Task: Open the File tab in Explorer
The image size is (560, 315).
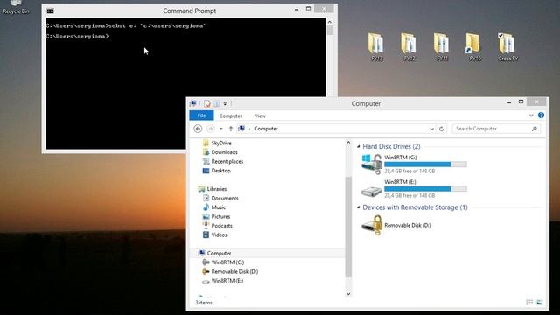Action: (x=201, y=115)
